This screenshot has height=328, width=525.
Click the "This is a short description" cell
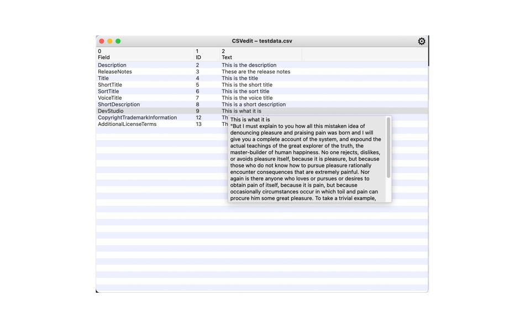(x=254, y=104)
